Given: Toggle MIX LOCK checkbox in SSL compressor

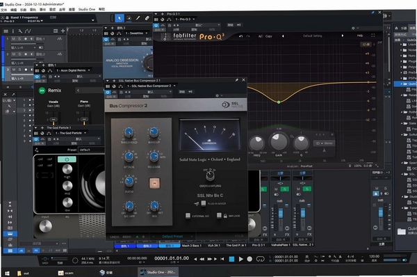Looking at the screenshot, I should tap(219, 216).
